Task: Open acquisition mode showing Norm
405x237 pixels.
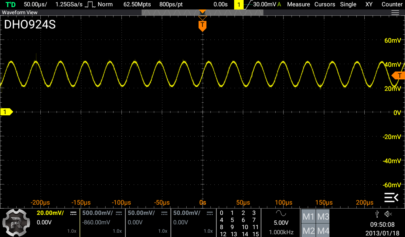Action: coord(100,4)
